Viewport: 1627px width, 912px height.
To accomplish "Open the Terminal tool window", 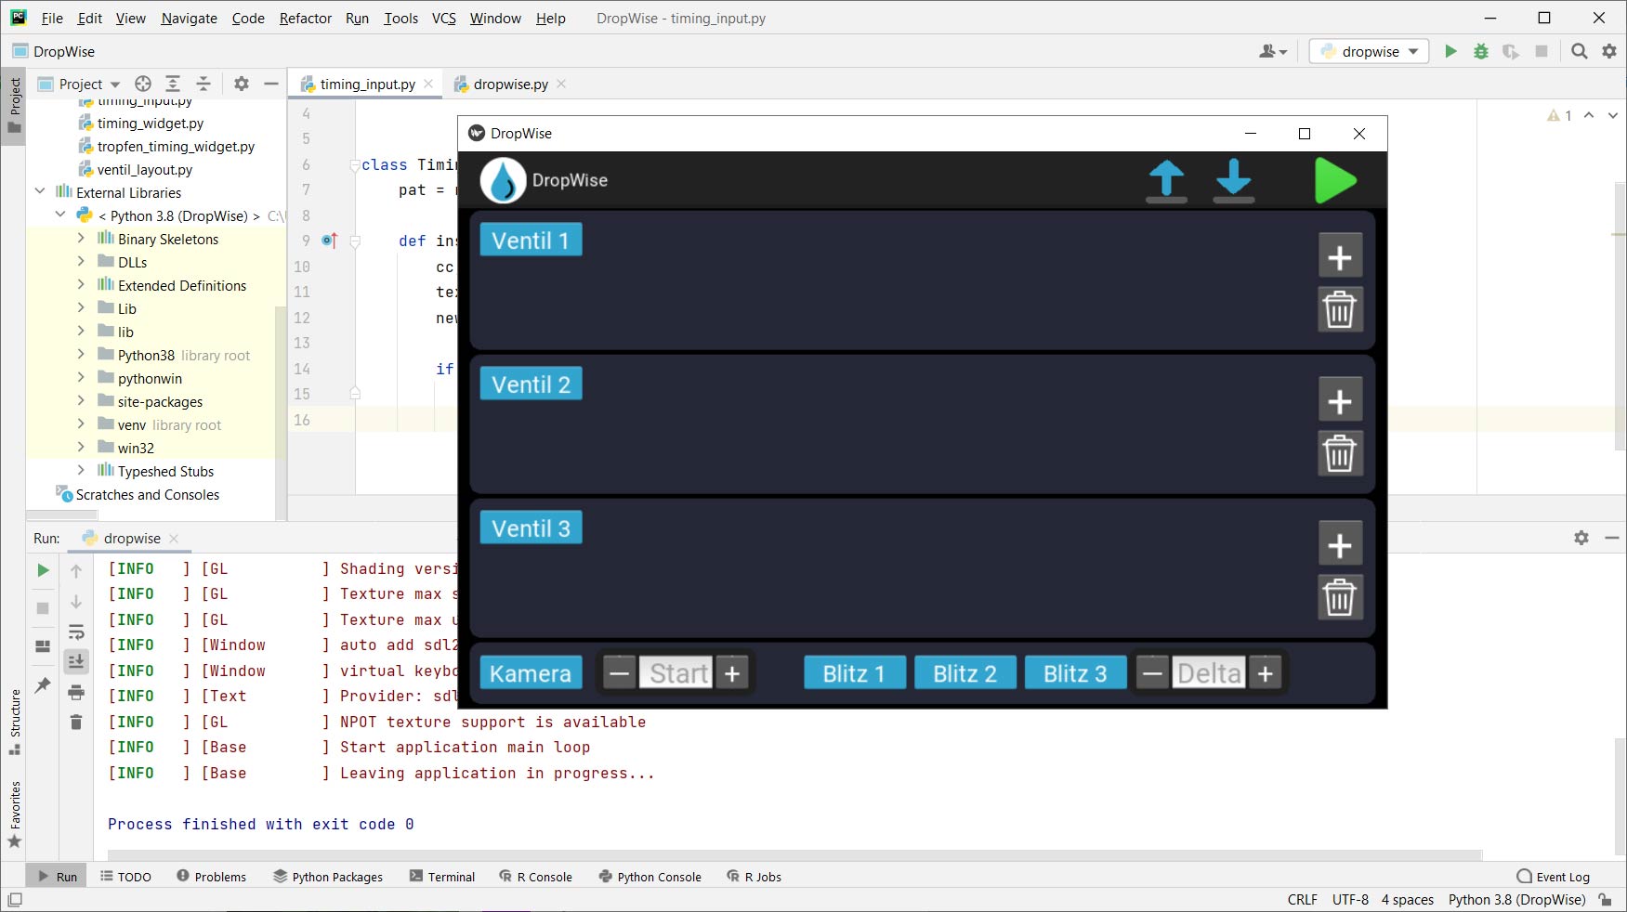I will 442,877.
